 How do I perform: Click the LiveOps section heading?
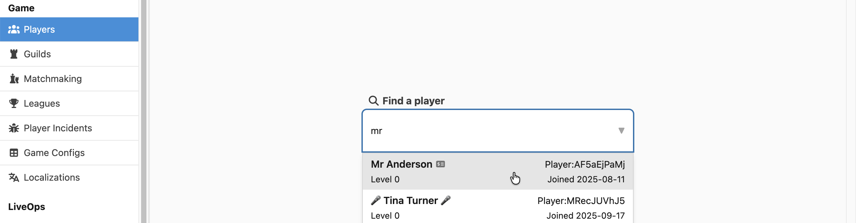pos(27,207)
